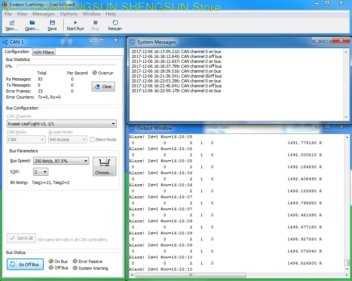Click Output Window scroll down arrow
The height and width of the screenshot is (281, 352).
(347, 269)
